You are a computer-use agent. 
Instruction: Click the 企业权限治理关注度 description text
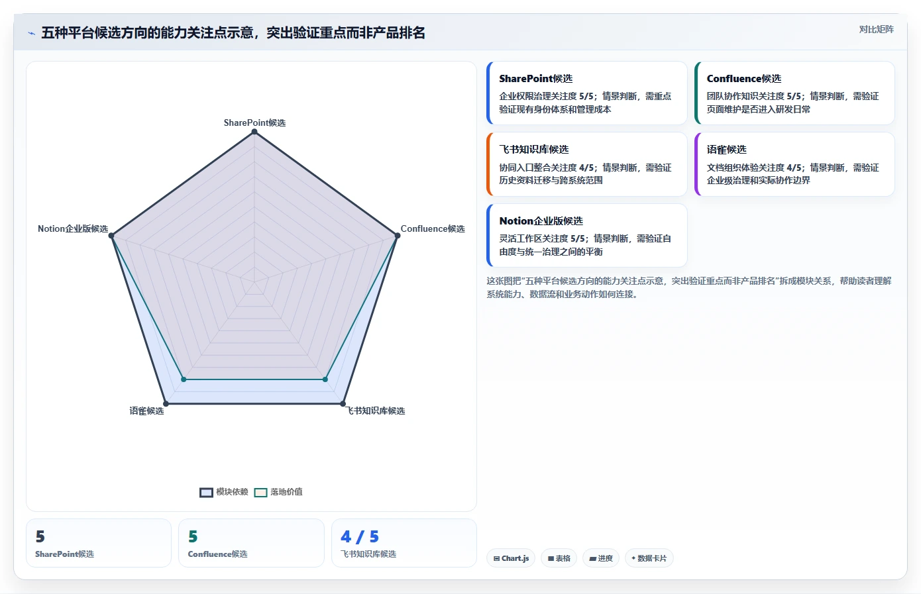[x=585, y=103]
